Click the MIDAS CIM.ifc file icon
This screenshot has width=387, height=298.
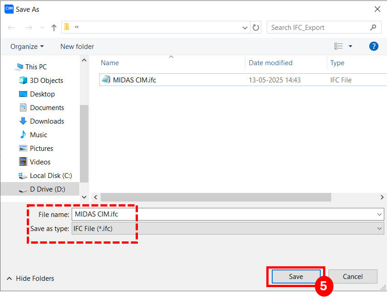[106, 80]
